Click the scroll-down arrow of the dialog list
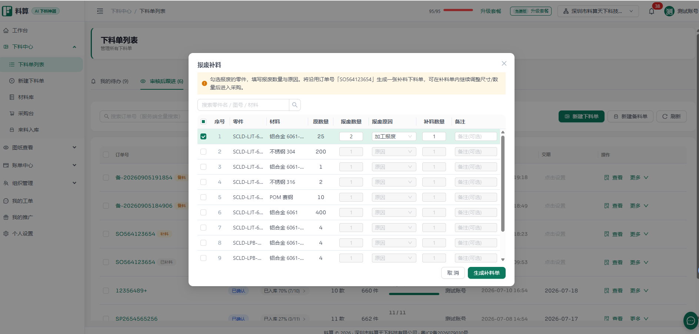The width and height of the screenshot is (699, 334). [x=503, y=259]
